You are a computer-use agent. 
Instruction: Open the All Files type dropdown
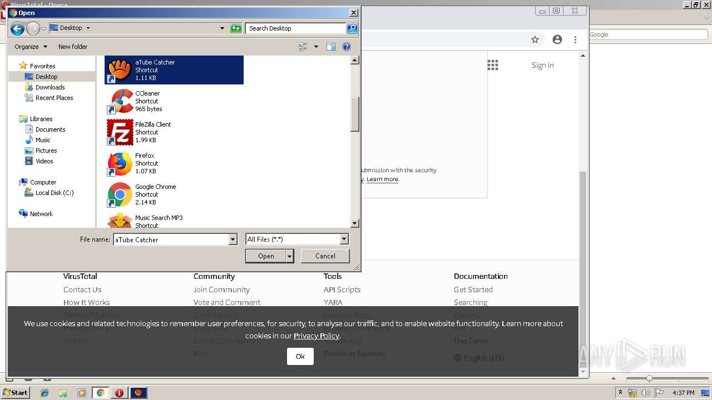click(x=344, y=239)
